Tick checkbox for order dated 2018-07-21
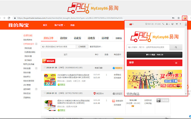191x119 pixels. click(x=45, y=93)
